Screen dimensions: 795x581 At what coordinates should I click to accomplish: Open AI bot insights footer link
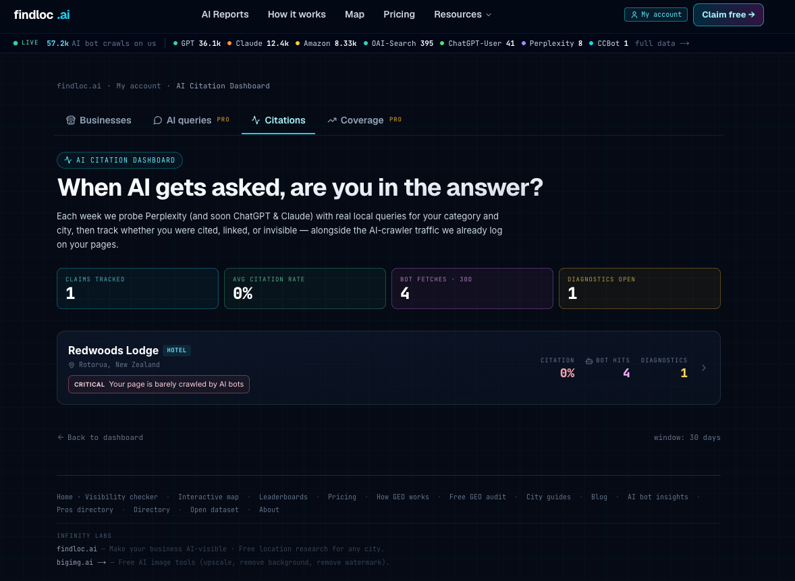click(658, 497)
